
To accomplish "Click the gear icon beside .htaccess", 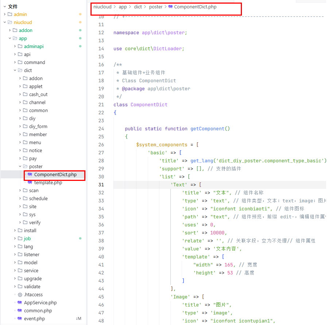I will tap(20, 295).
